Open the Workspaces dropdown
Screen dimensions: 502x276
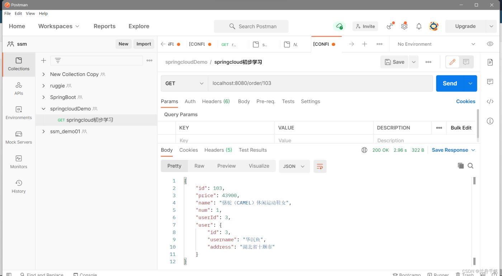(59, 26)
